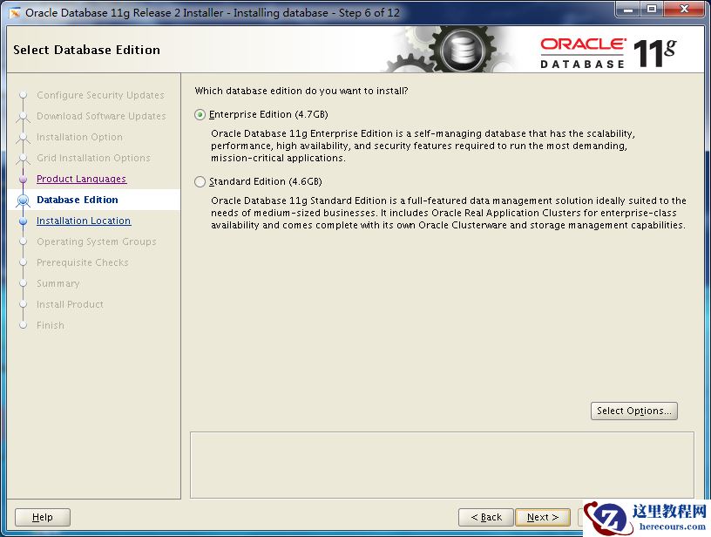Select the Enterprise Edition radio button
Viewport: 711px width, 537px height.
(x=200, y=115)
